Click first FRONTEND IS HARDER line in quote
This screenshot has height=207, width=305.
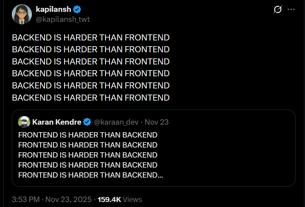point(88,135)
